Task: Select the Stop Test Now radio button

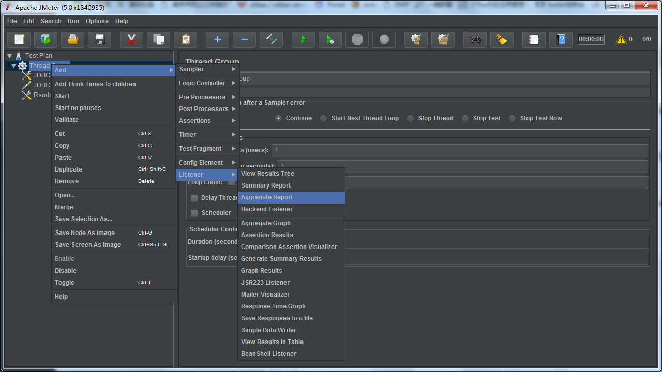Action: (x=512, y=118)
